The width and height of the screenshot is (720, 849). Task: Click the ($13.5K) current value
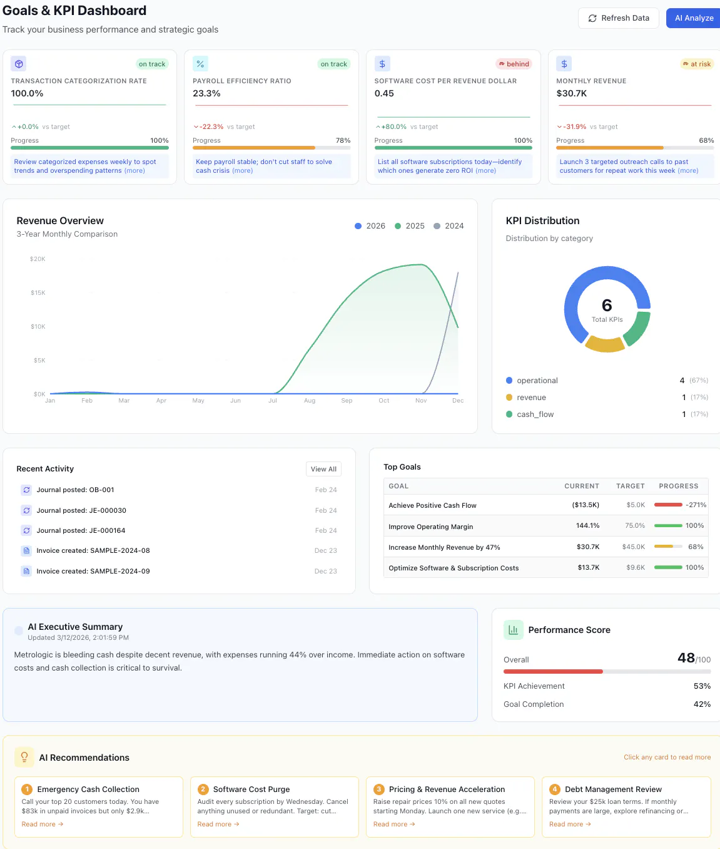click(586, 505)
